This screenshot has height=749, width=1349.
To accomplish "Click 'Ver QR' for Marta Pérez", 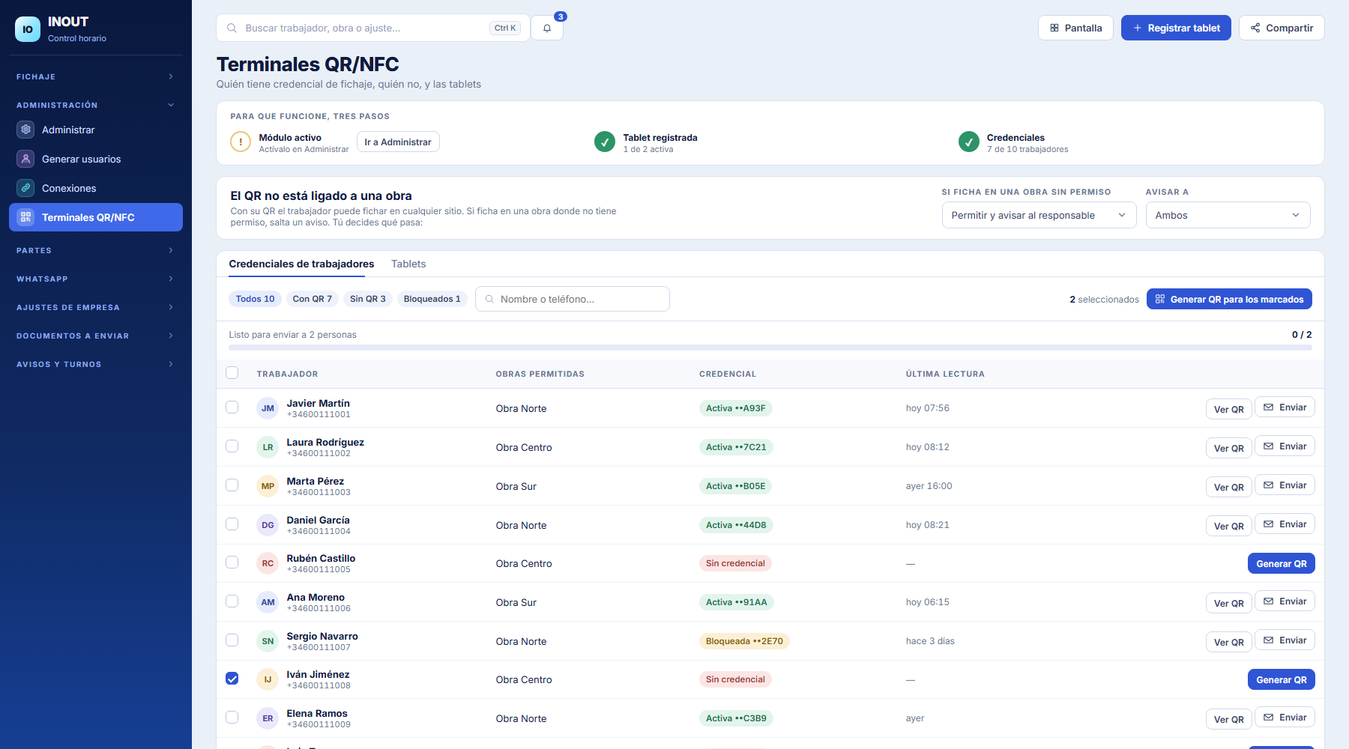I will (1229, 487).
